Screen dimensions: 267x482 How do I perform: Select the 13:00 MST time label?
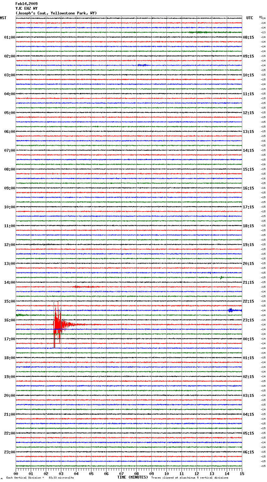point(9,264)
